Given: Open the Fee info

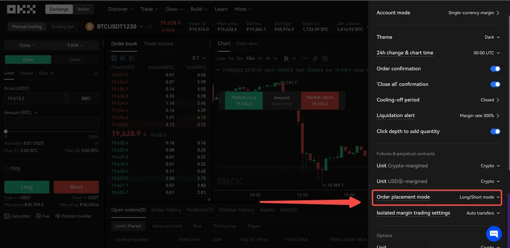Looking at the screenshot, I should click(43, 216).
